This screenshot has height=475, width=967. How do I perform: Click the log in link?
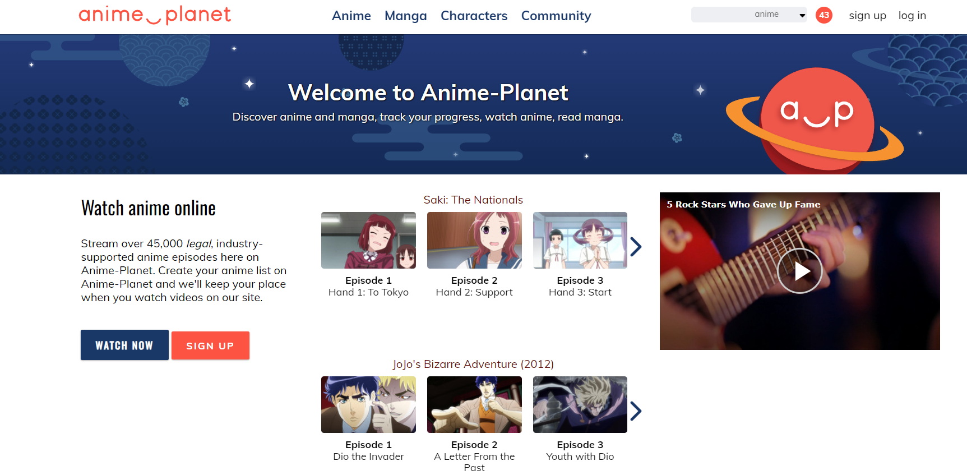click(912, 16)
